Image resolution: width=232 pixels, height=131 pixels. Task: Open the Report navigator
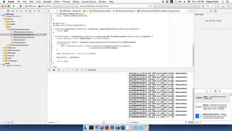click(39, 11)
